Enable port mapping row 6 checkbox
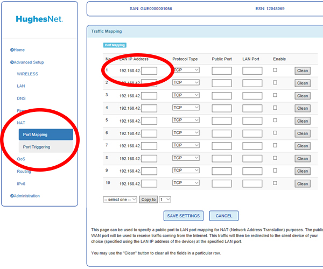The width and height of the screenshot is (323, 269). (275, 133)
